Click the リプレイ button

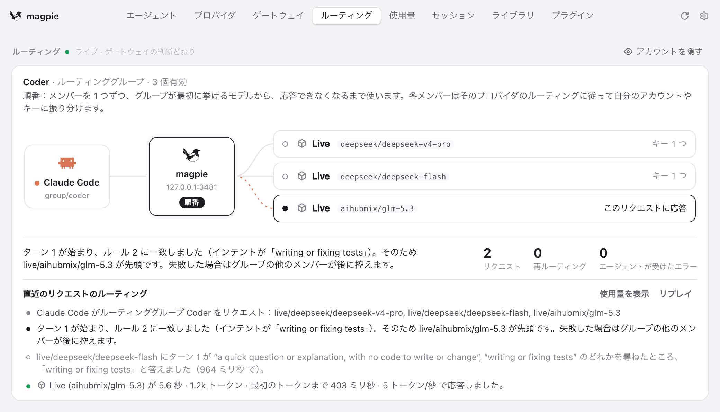tap(675, 294)
